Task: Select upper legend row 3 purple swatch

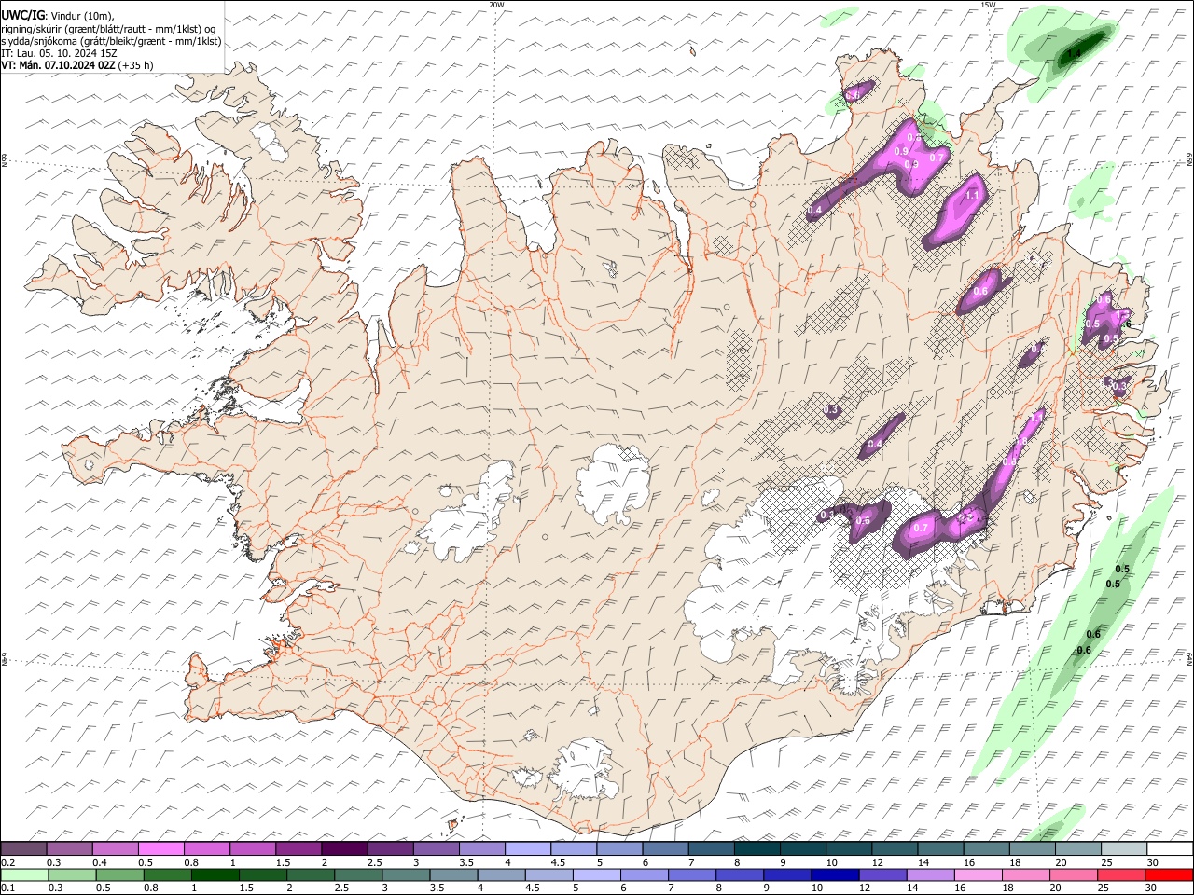Action: [x=437, y=849]
